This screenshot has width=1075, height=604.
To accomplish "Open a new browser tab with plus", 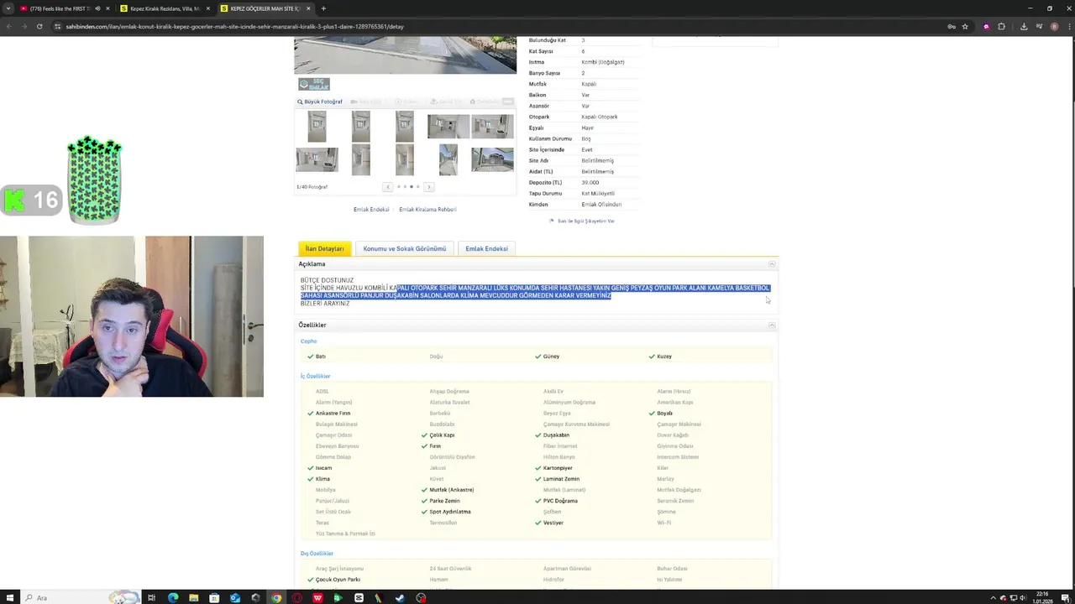I will coord(323,8).
